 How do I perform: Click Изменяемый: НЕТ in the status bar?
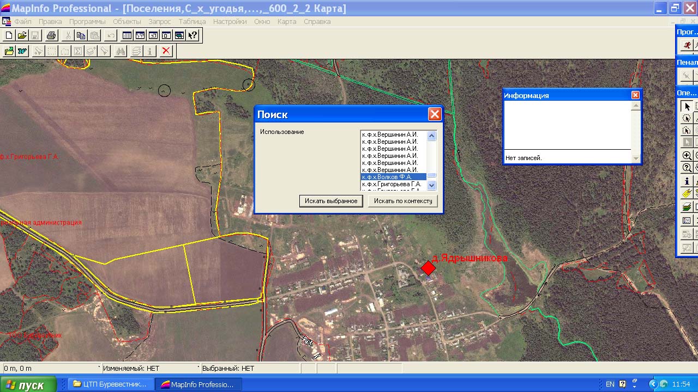pos(131,369)
